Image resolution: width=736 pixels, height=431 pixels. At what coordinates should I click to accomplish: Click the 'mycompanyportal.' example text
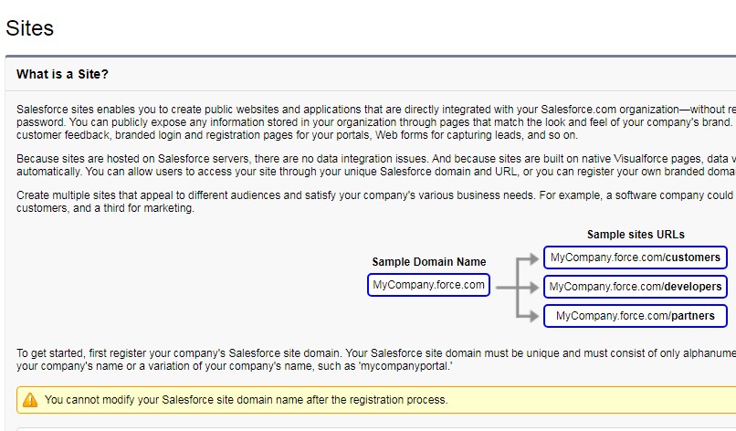(408, 366)
